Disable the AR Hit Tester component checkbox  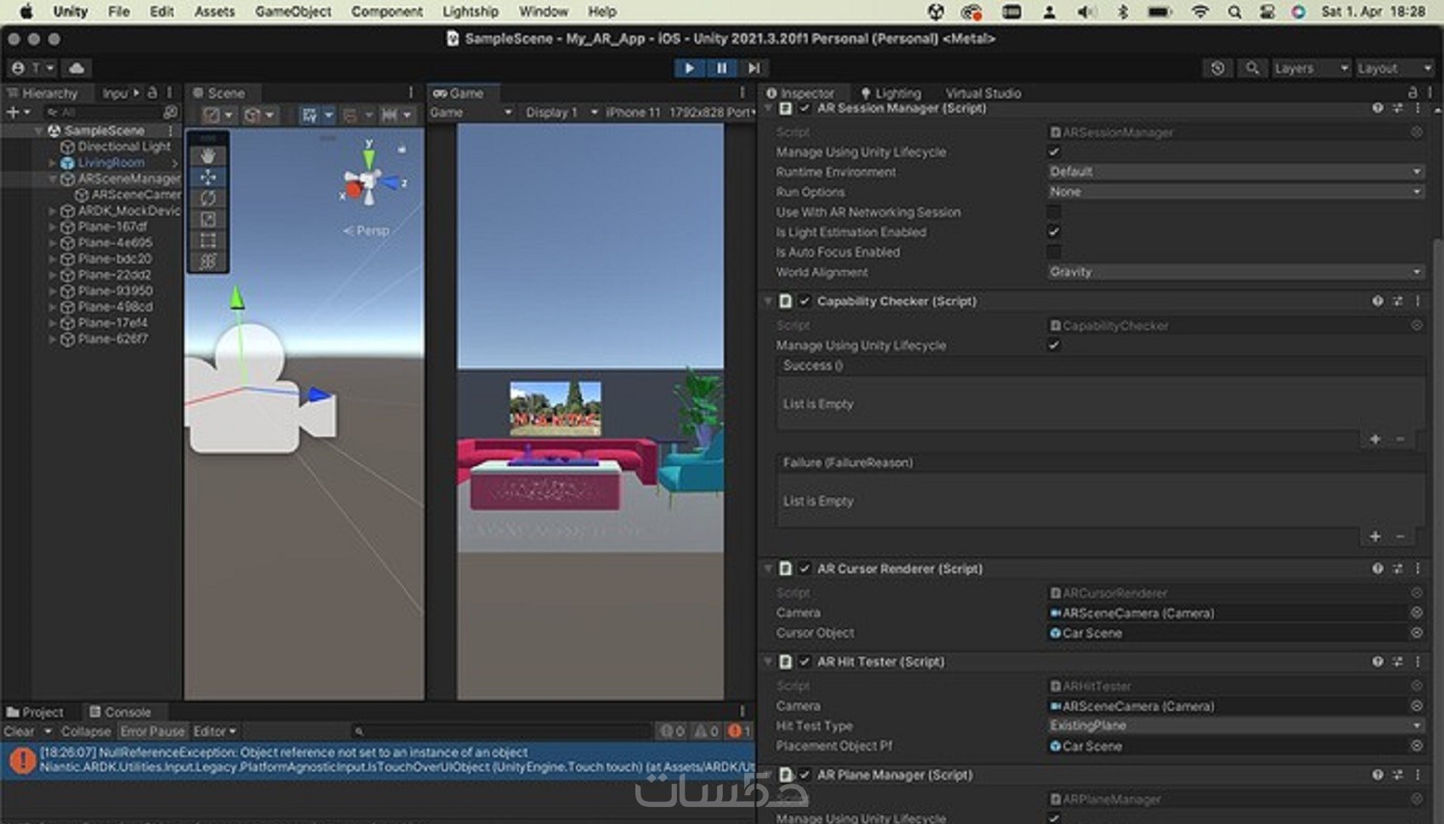[804, 661]
